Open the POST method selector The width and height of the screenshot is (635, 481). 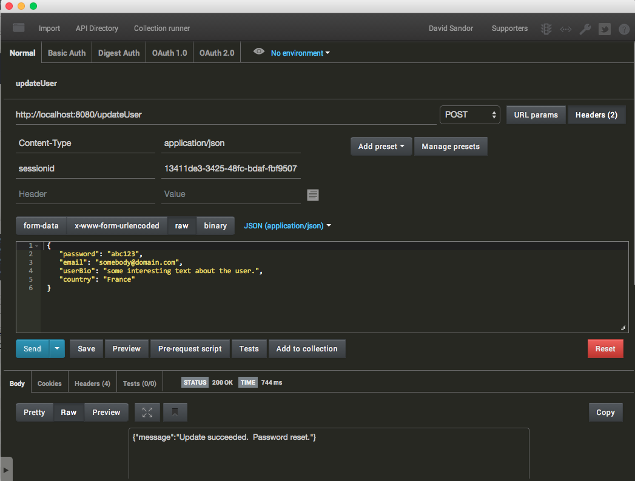coord(470,115)
